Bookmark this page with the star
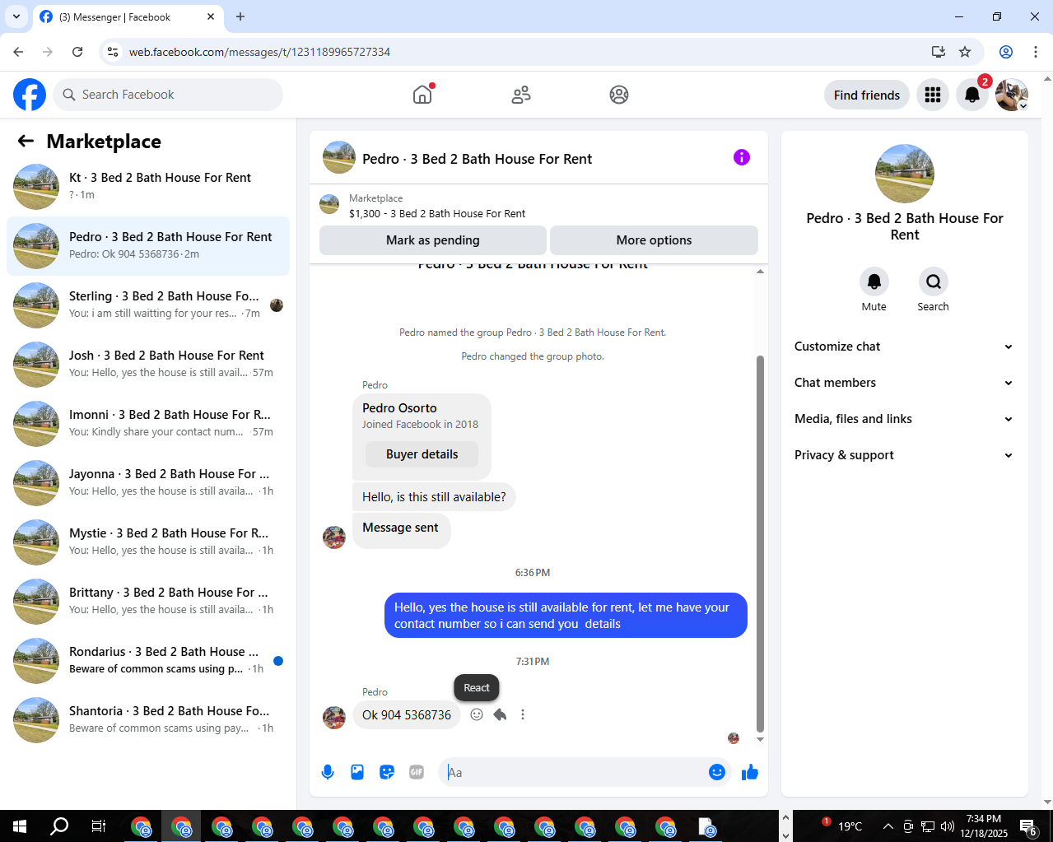The width and height of the screenshot is (1053, 842). (x=965, y=52)
